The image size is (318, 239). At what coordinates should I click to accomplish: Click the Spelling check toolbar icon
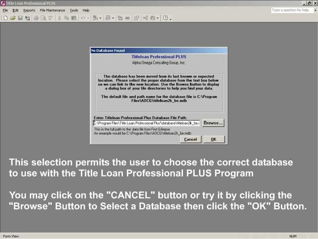[50, 18]
